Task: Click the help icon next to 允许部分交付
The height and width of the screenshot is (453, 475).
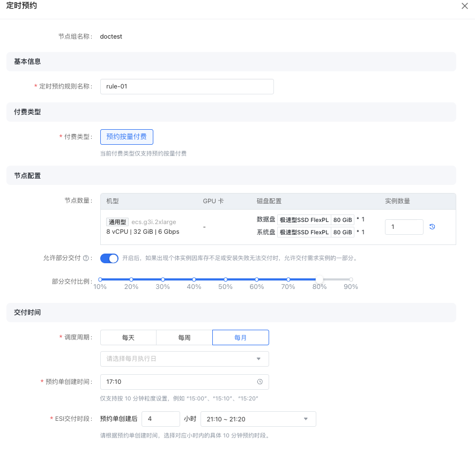Action: coord(86,258)
